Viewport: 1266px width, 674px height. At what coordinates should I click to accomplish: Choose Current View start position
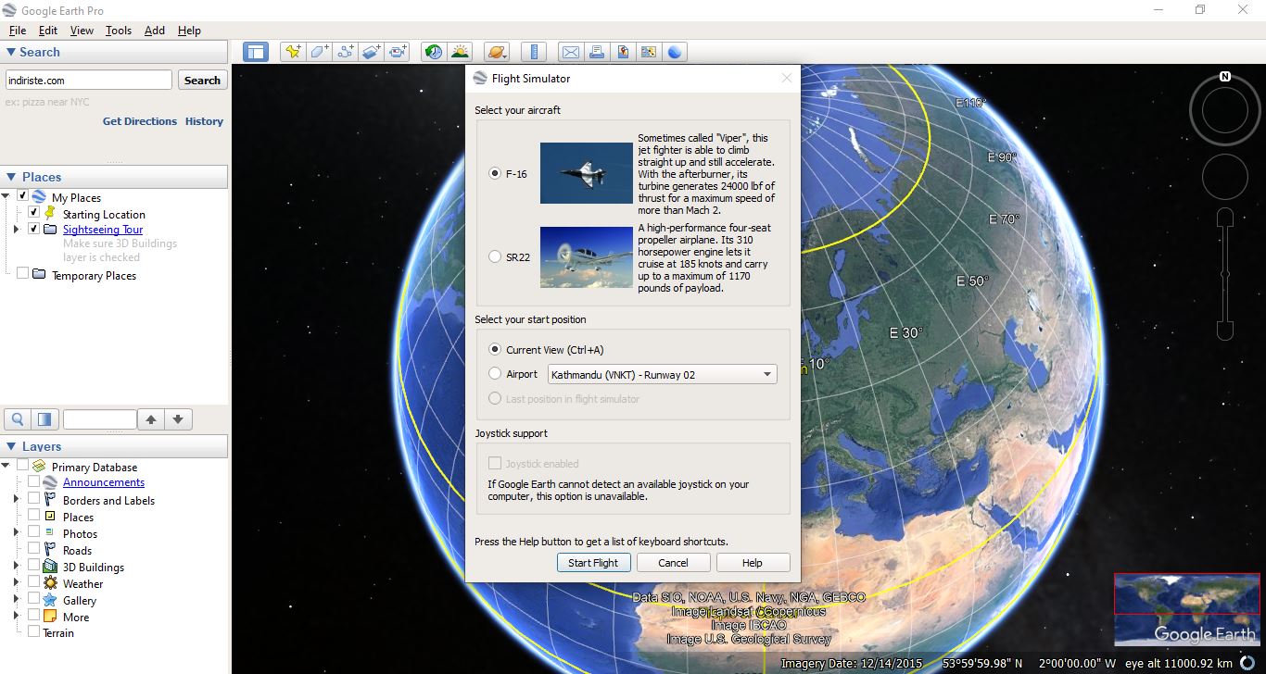pos(495,350)
